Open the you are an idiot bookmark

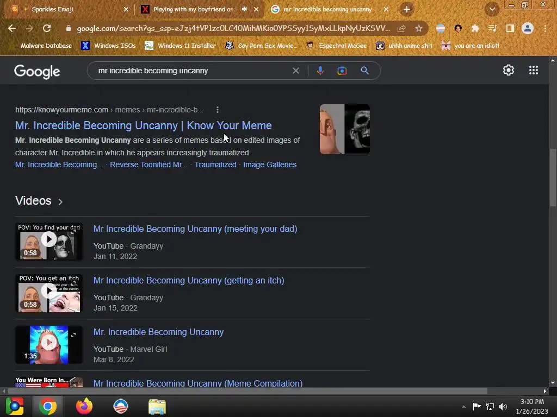coord(471,46)
